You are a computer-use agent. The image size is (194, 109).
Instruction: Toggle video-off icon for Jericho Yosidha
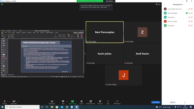(192, 21)
